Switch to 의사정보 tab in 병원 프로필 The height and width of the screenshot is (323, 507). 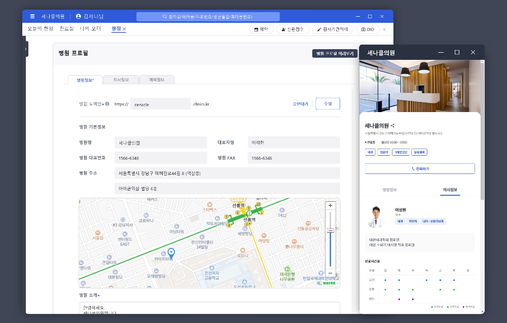(121, 80)
